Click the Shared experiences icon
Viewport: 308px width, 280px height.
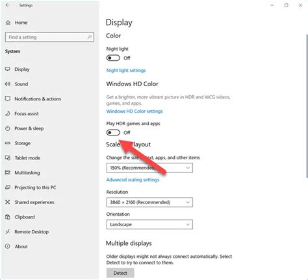point(8,202)
